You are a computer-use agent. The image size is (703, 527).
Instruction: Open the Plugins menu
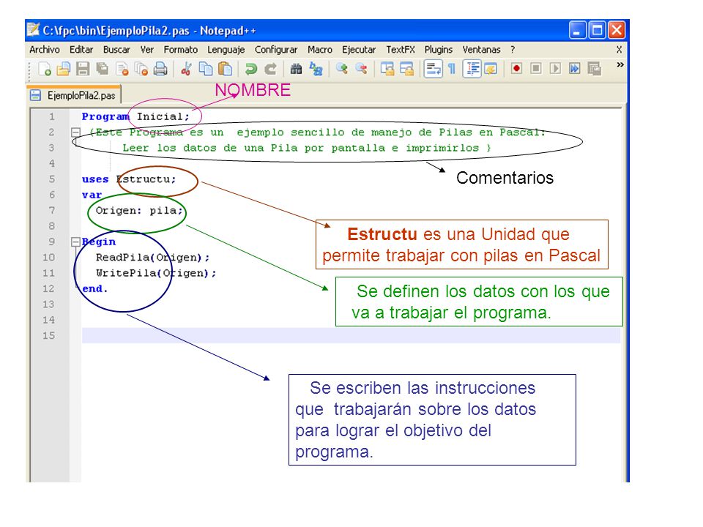(x=439, y=50)
